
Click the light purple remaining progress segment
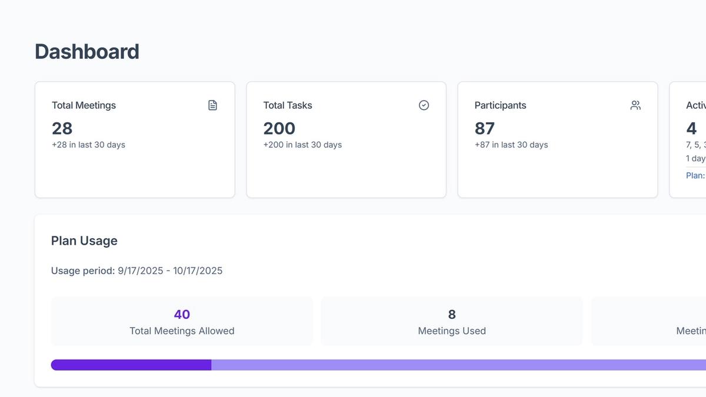(459, 365)
